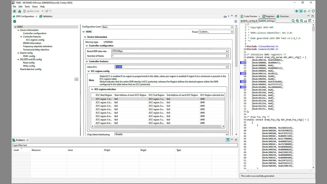This screenshot has width=327, height=184.
Task: Open the File menu
Action: pyautogui.click(x=14, y=7)
